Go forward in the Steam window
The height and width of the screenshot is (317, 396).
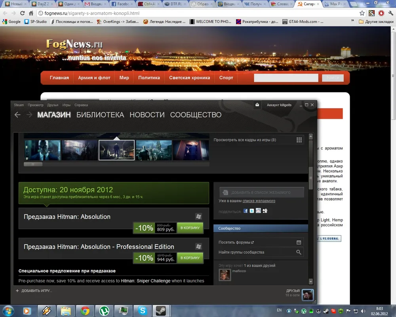[x=29, y=115]
